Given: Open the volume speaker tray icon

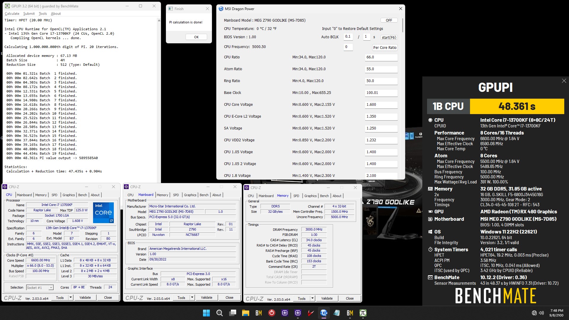Looking at the screenshot, I should coord(541,313).
